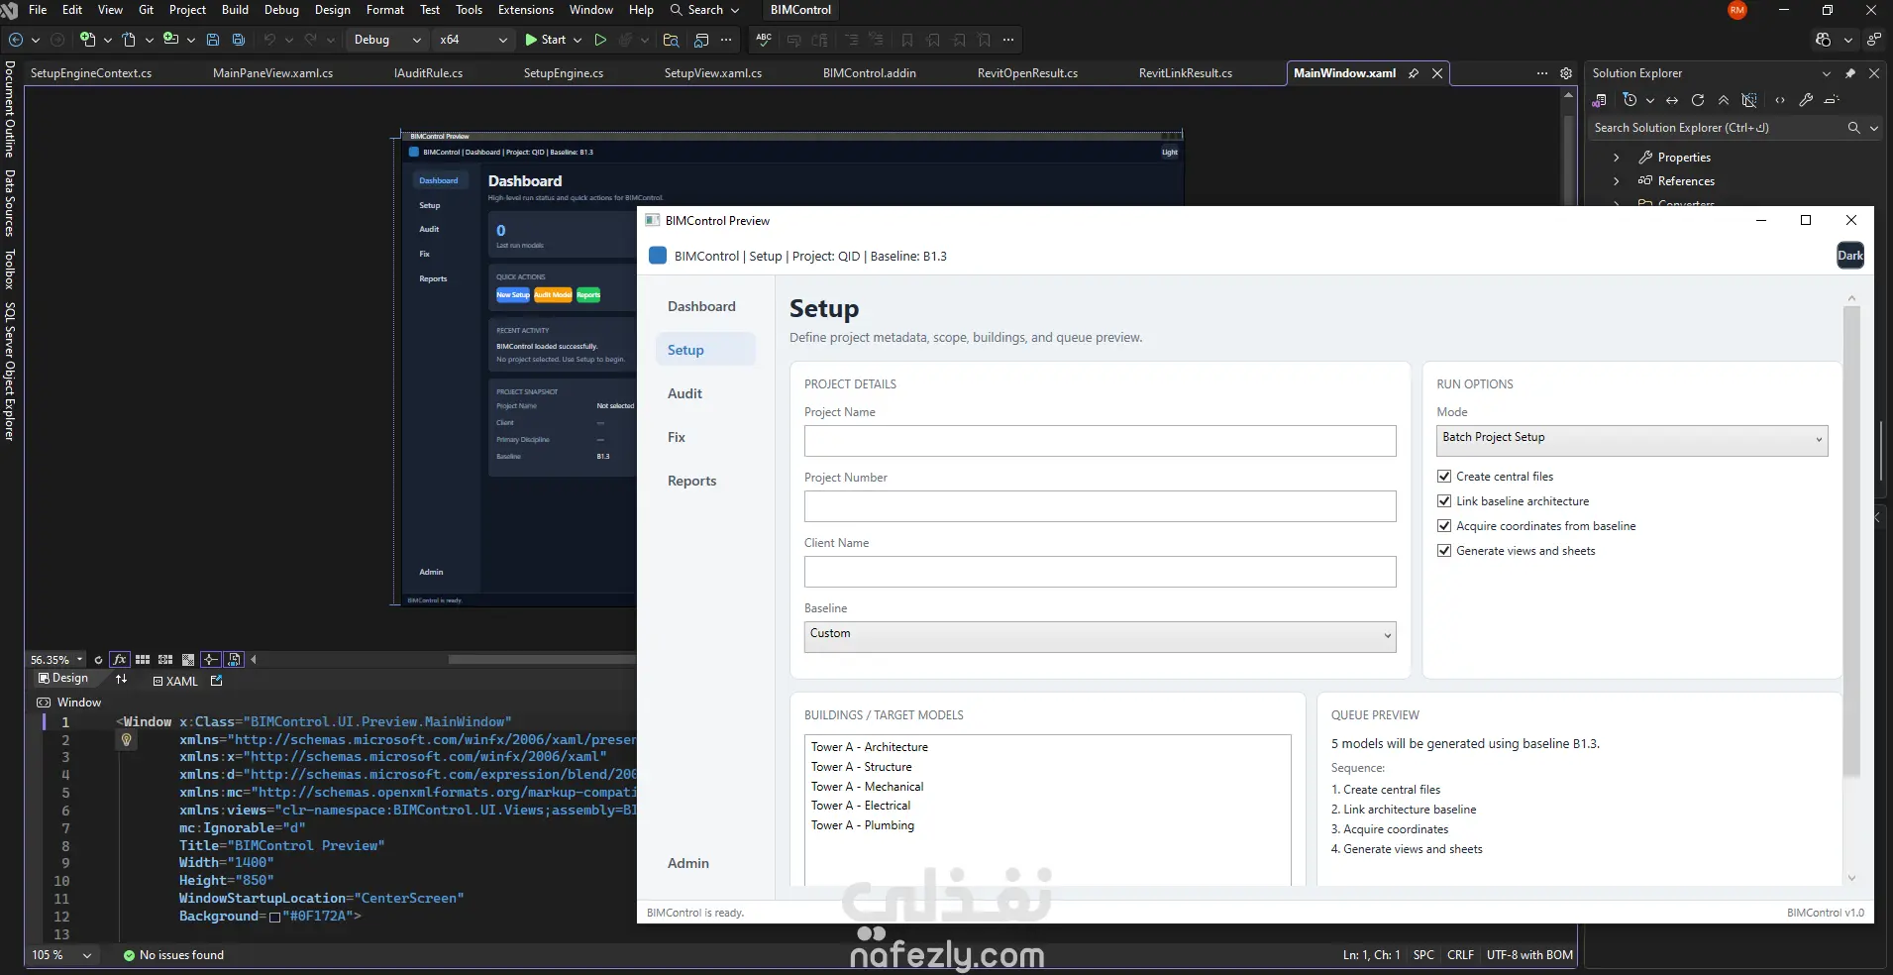1893x975 pixels.
Task: Open the document tab settings gear icon
Action: tap(1566, 73)
